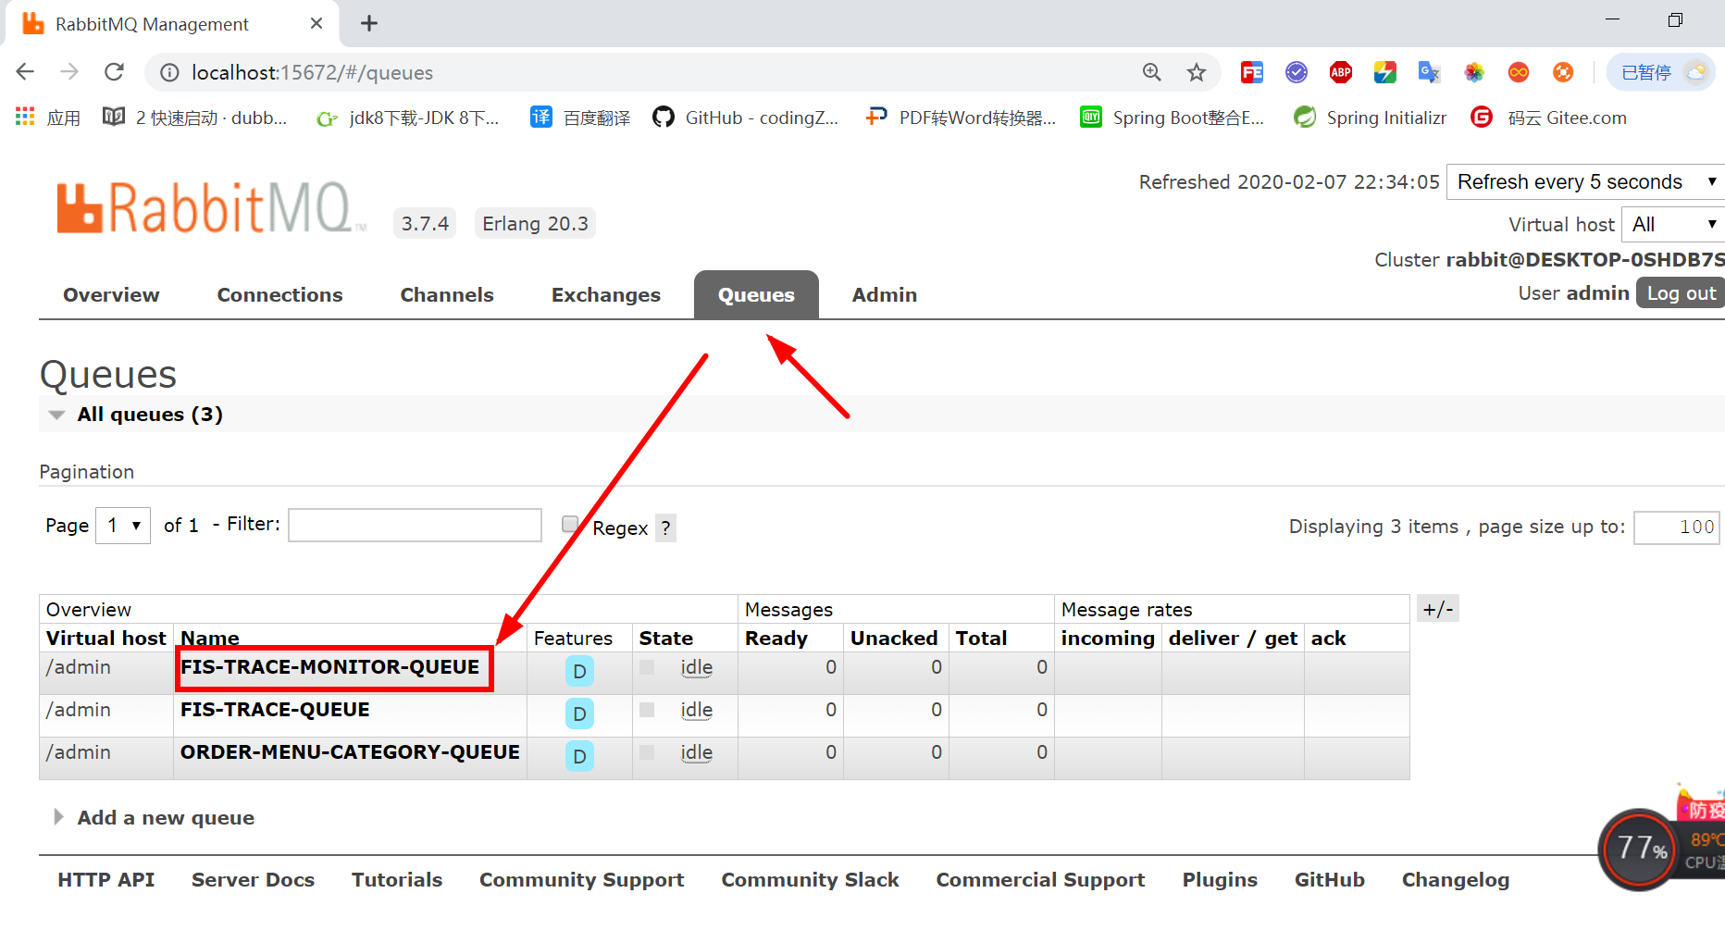
Task: Go back with the browser back arrow
Action: [x=25, y=72]
